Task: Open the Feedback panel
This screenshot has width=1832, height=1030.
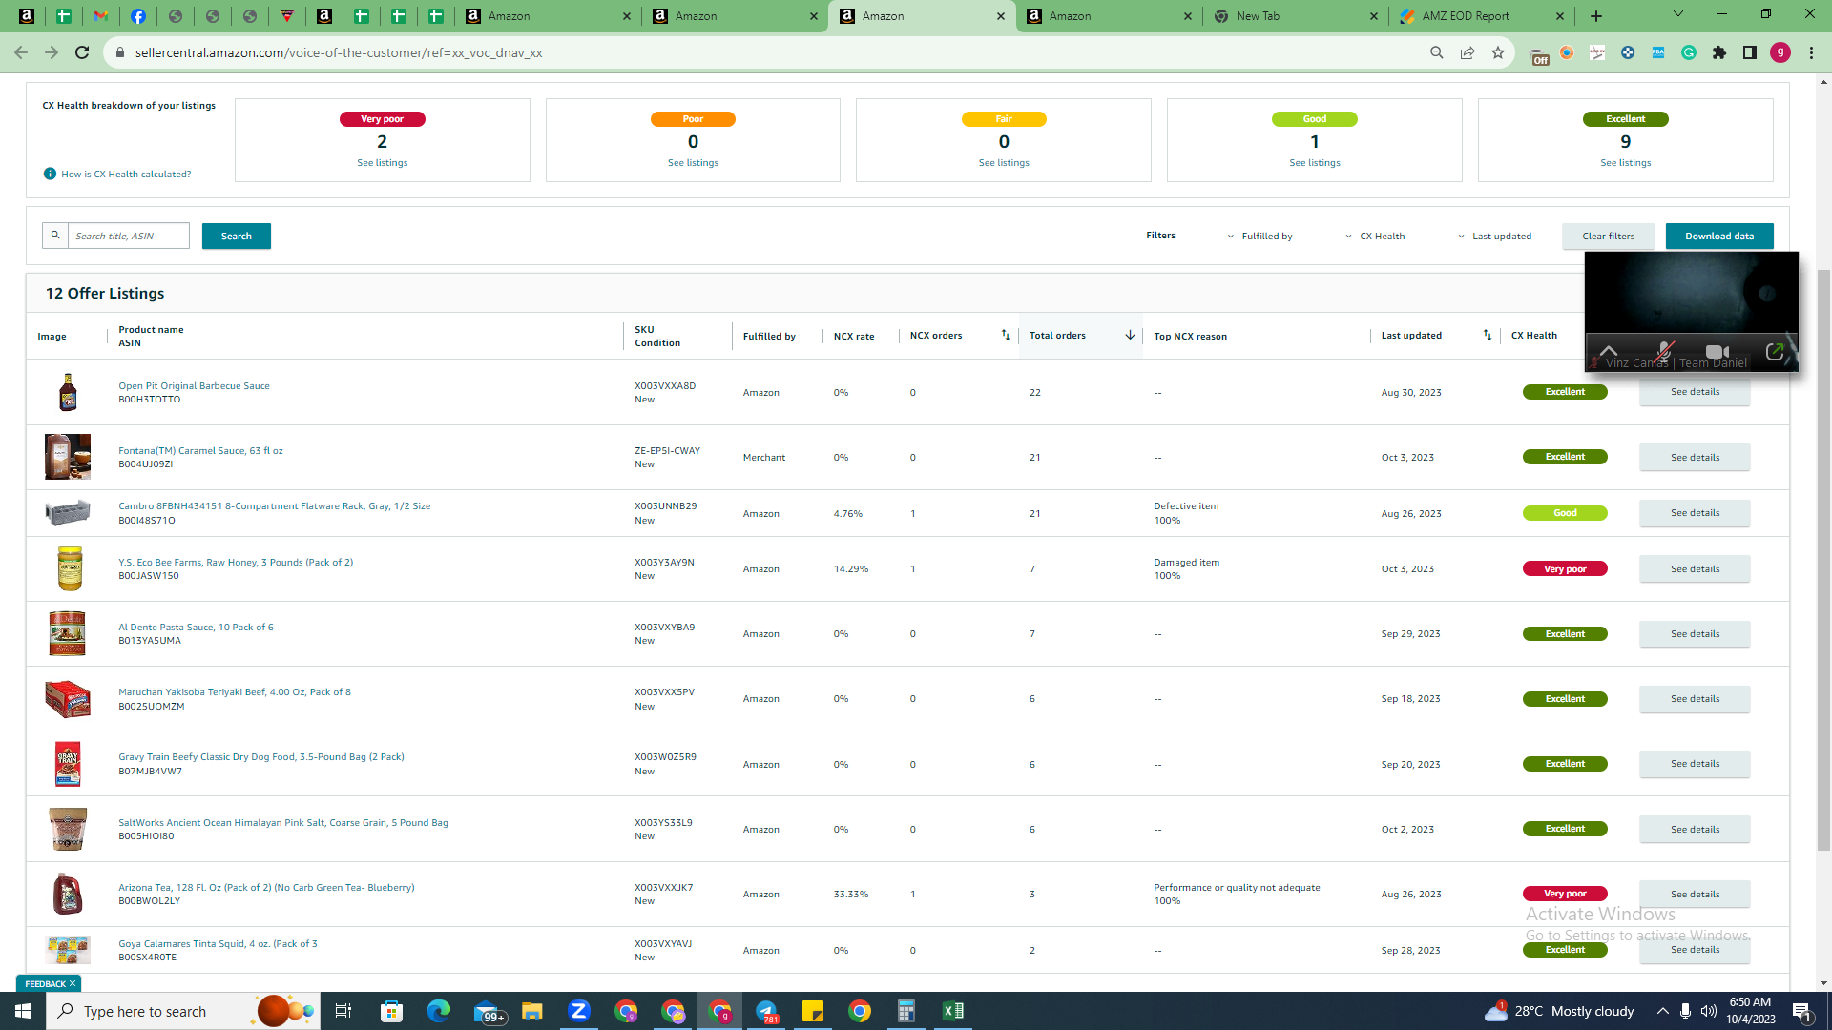Action: click(45, 983)
